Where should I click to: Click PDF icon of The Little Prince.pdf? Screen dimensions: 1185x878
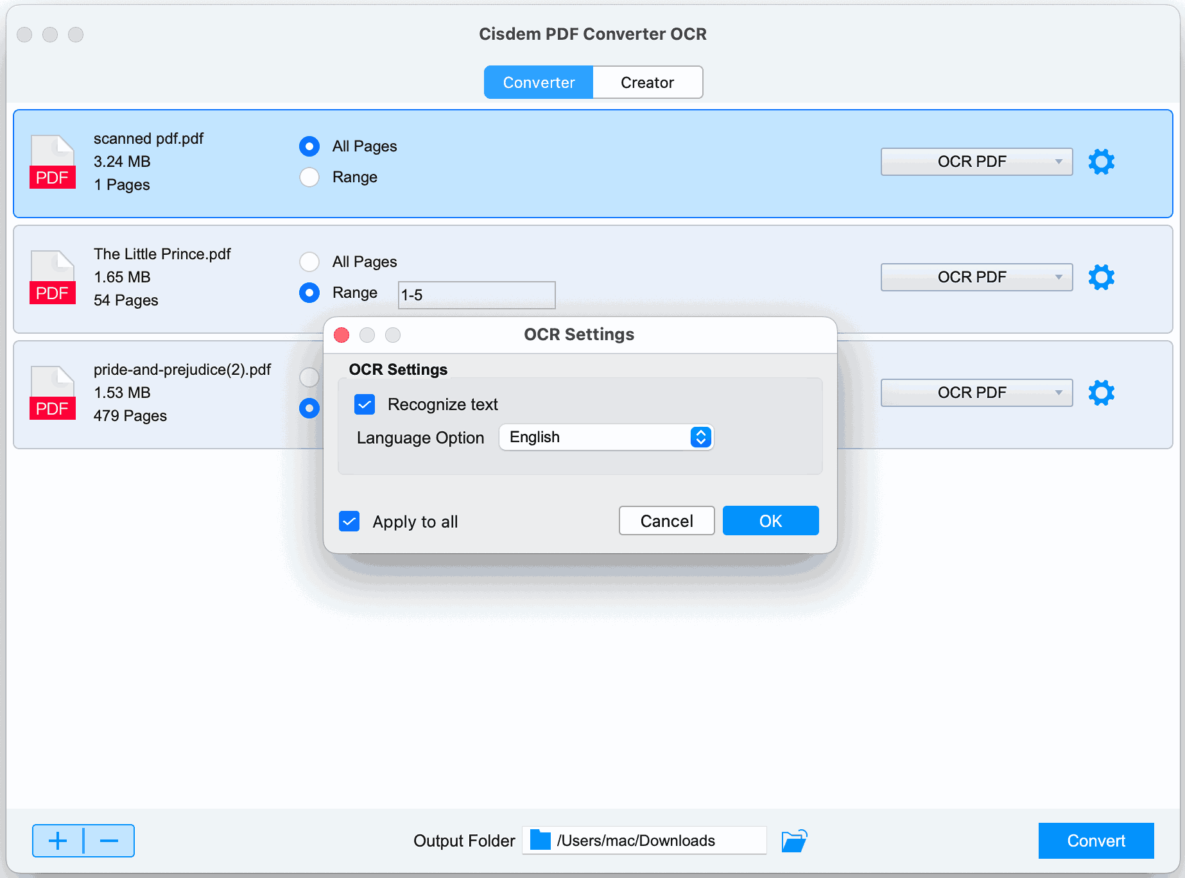click(x=53, y=277)
